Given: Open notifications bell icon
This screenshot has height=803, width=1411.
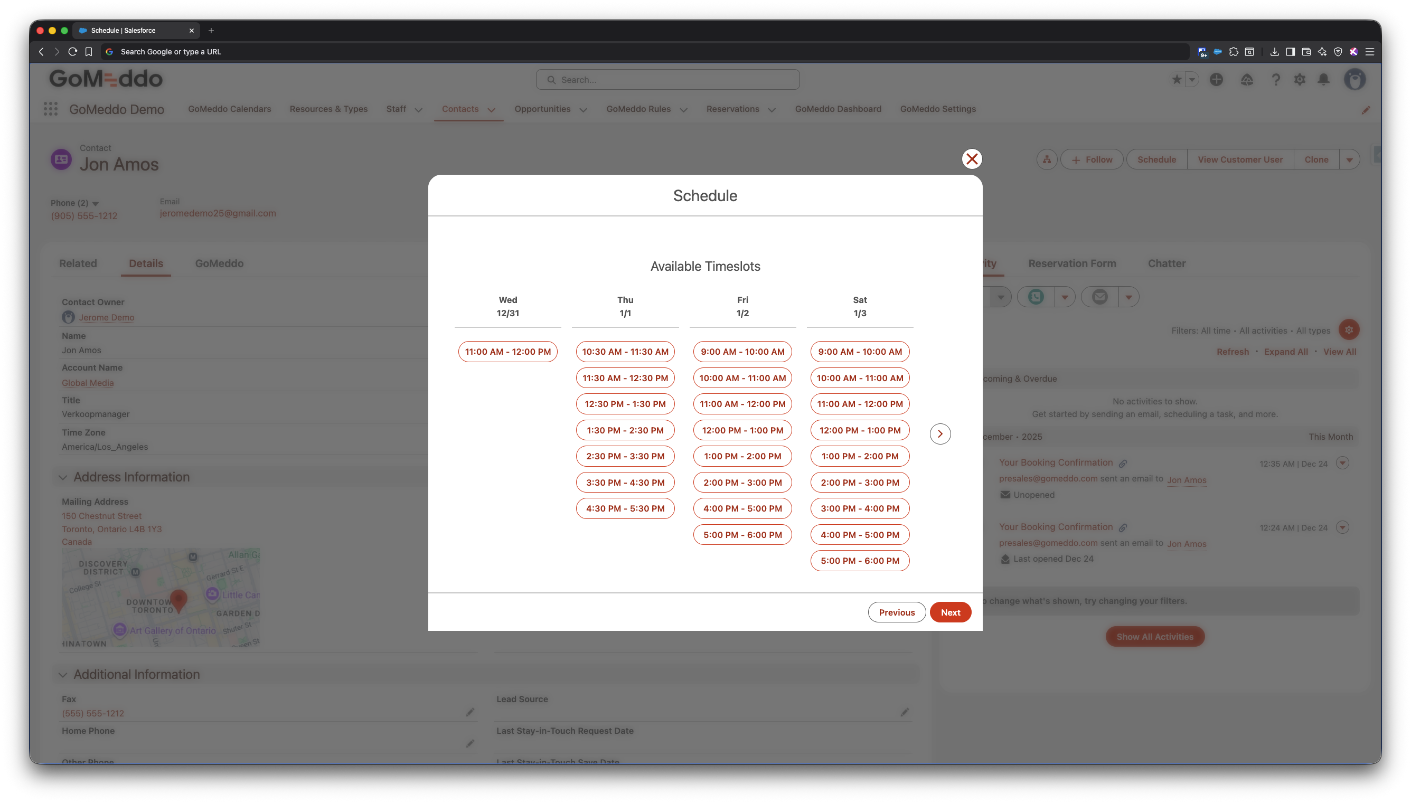Looking at the screenshot, I should [x=1323, y=80].
